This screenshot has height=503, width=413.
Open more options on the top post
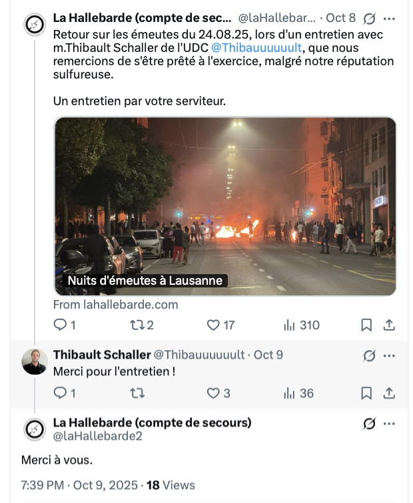(x=390, y=18)
